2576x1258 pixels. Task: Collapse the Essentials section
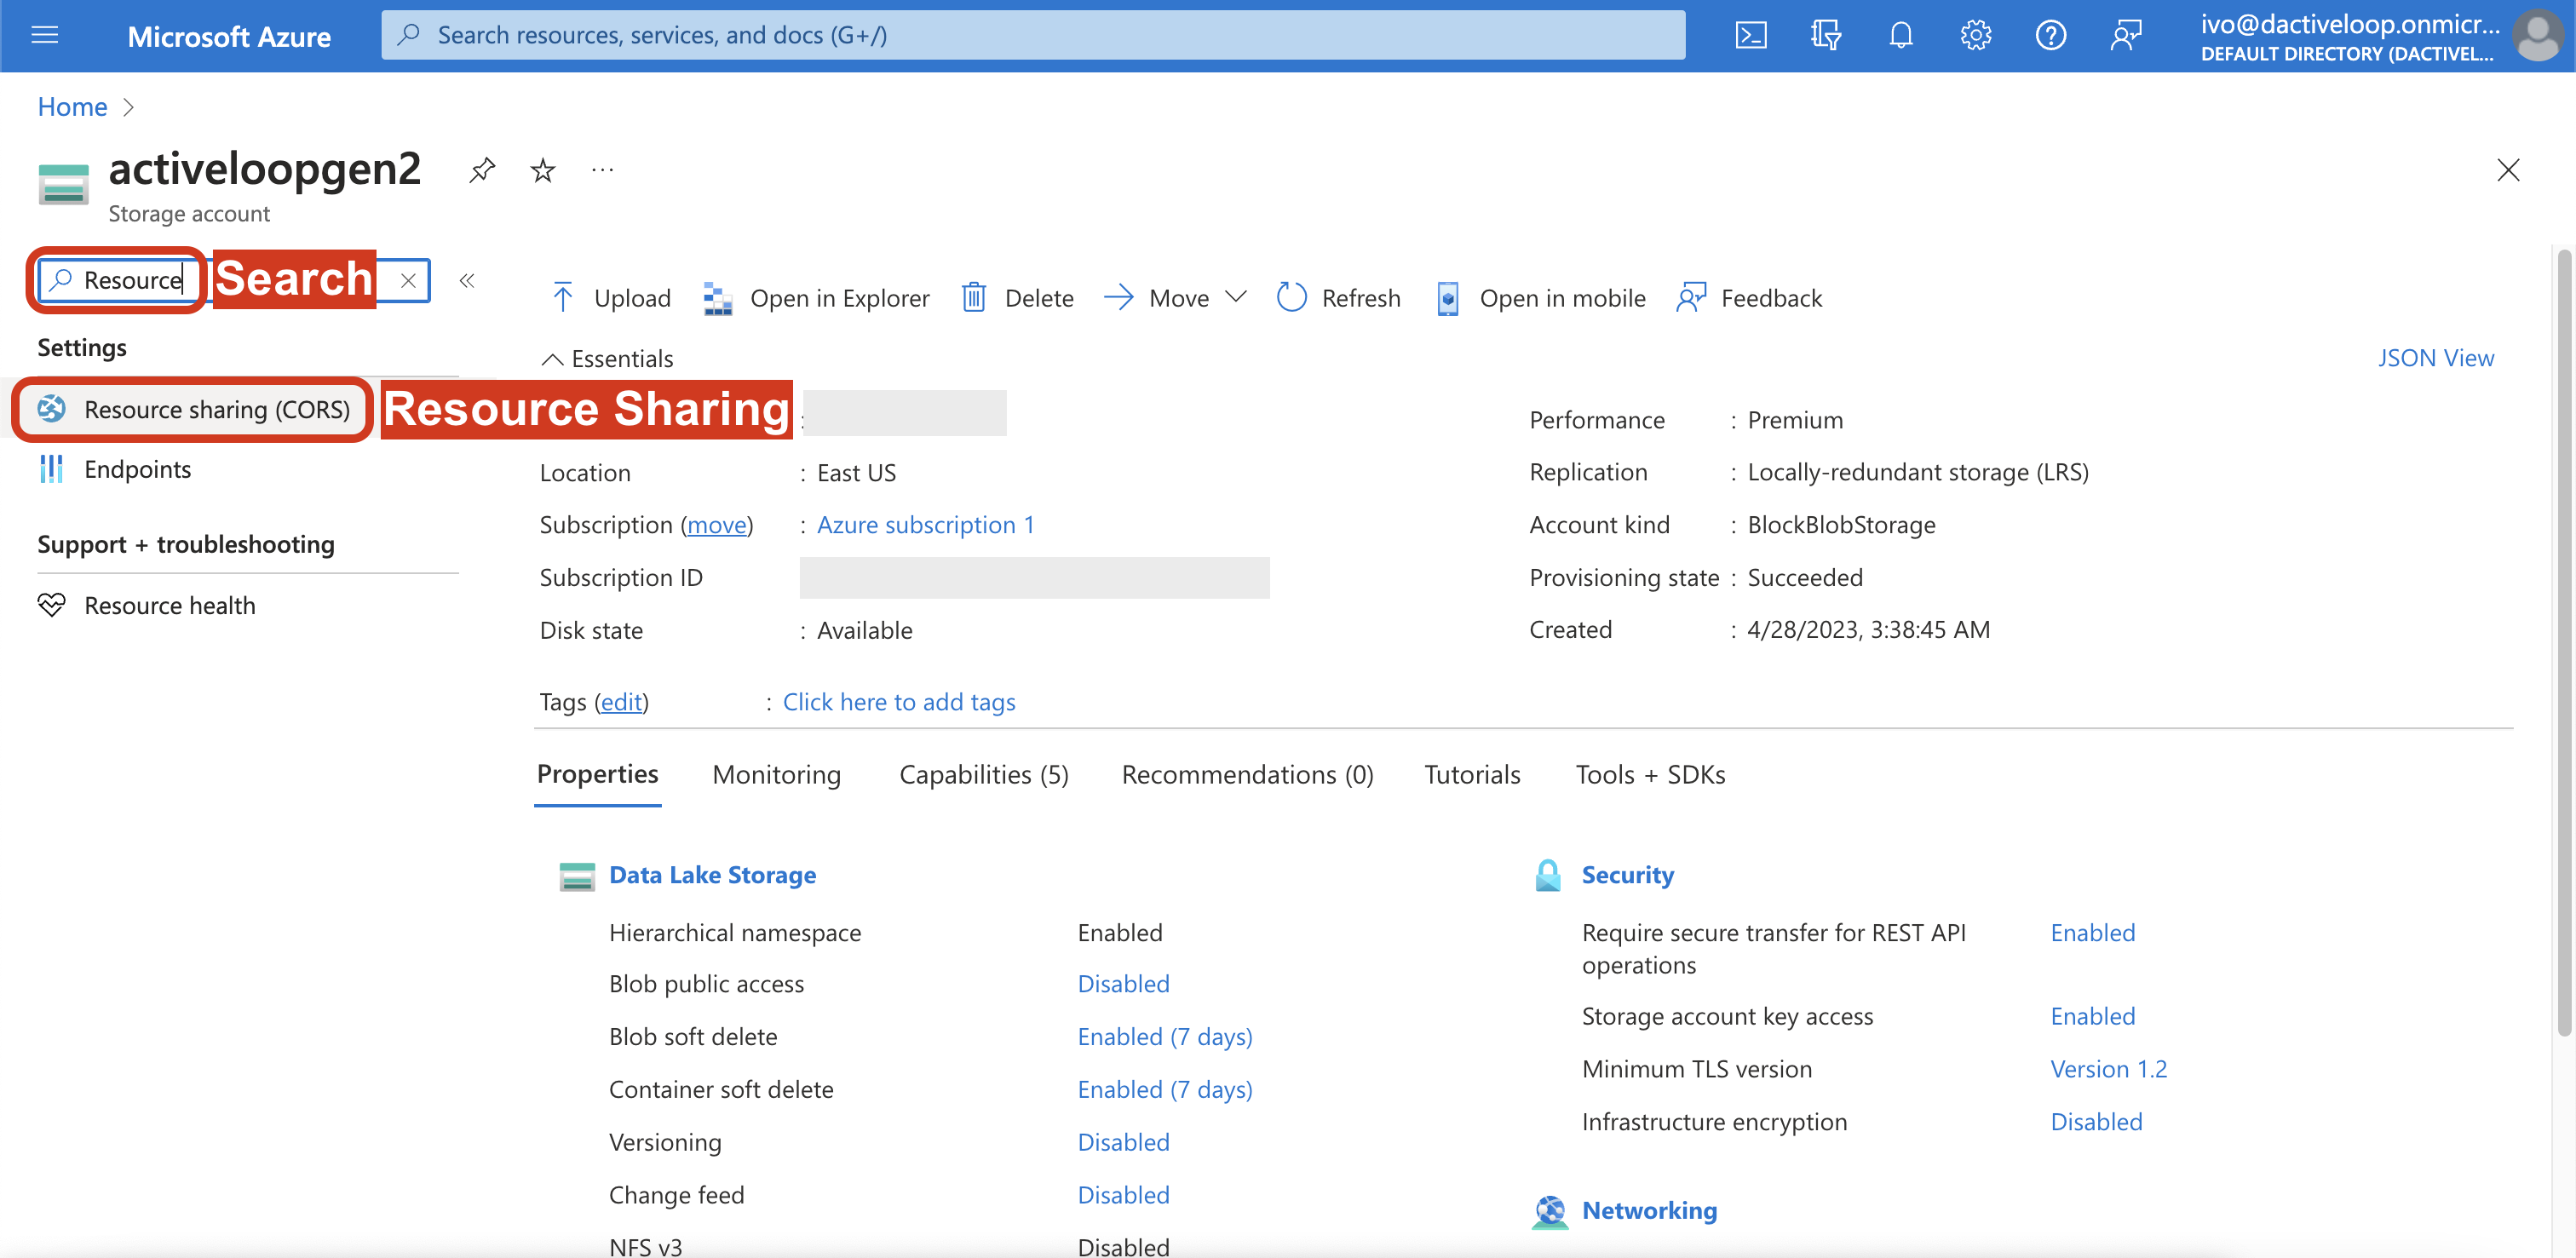[x=607, y=358]
